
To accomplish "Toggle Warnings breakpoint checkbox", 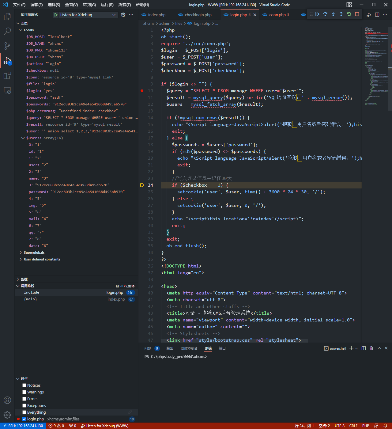I will 24,392.
